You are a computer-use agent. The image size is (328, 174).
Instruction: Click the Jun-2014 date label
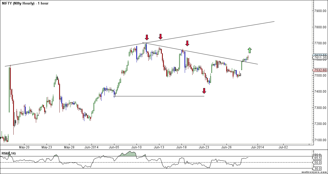91,147
